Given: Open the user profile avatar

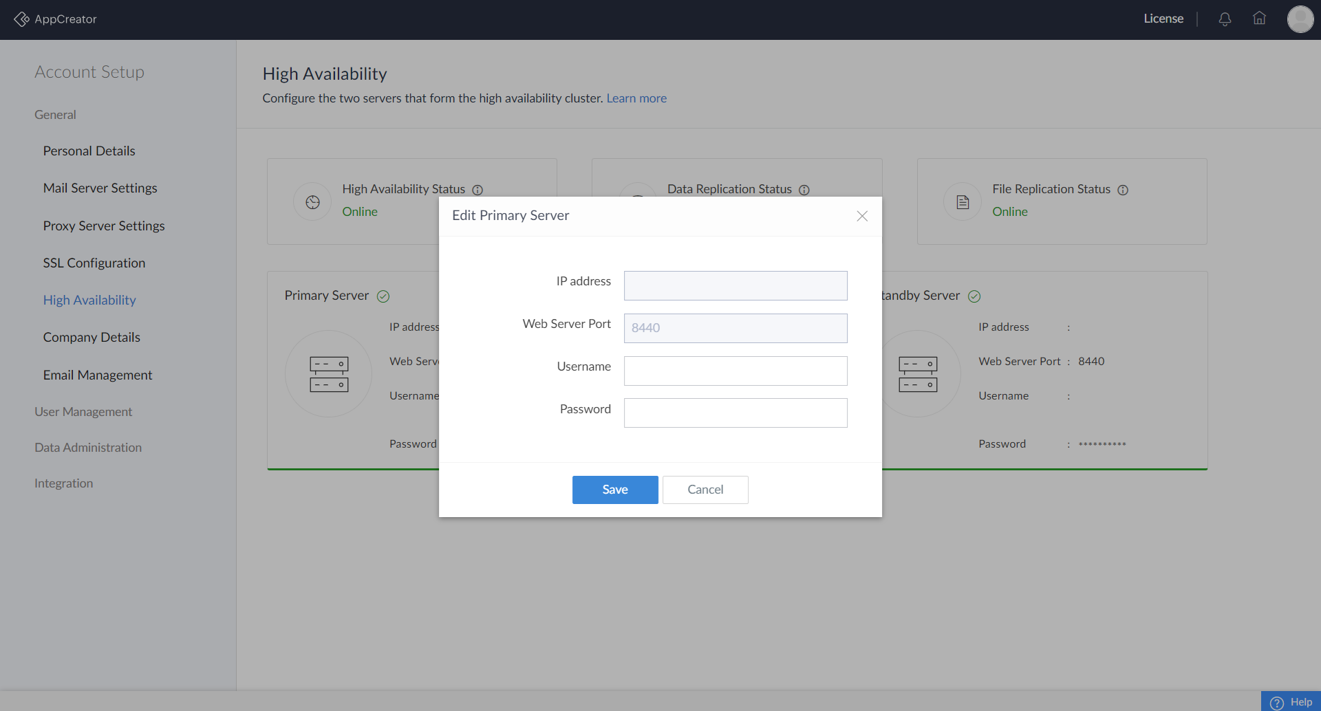Looking at the screenshot, I should (x=1300, y=19).
